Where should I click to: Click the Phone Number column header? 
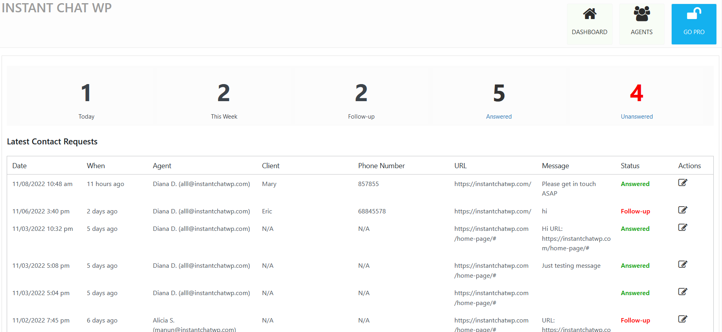381,166
